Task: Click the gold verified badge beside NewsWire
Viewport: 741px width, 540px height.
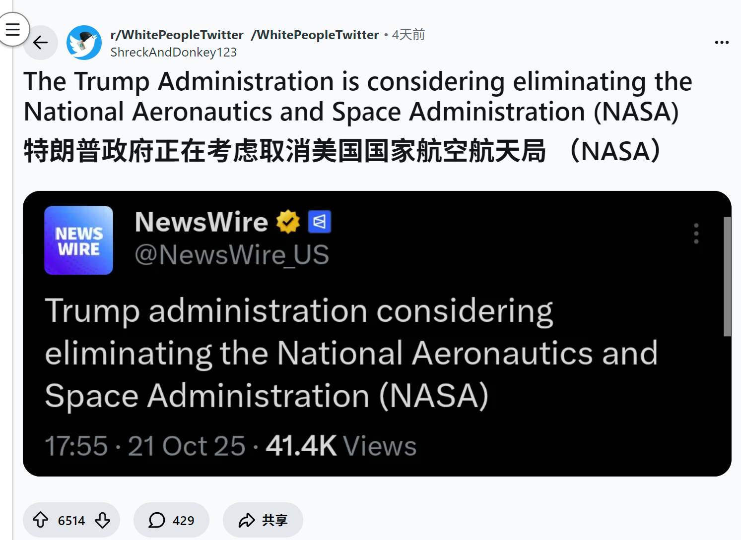Action: coord(288,222)
